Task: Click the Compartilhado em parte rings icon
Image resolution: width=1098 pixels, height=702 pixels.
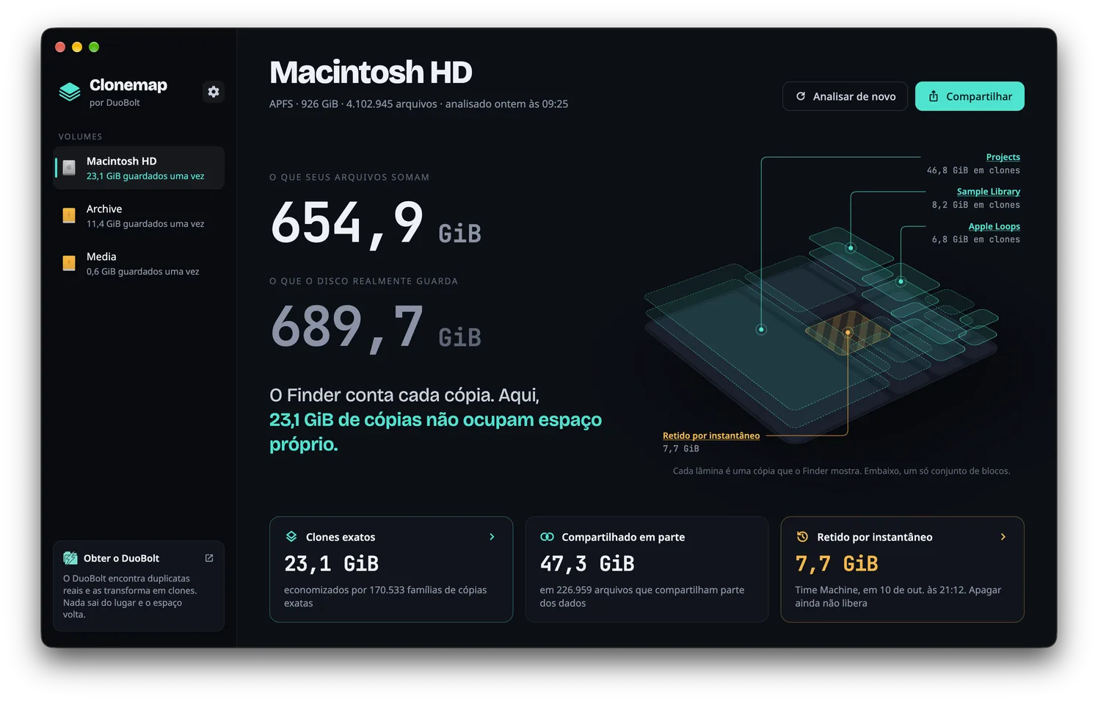Action: tap(547, 537)
